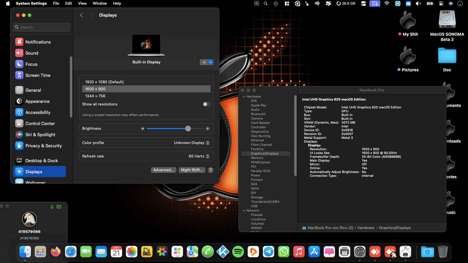Open the Help menu

[x=117, y=4]
